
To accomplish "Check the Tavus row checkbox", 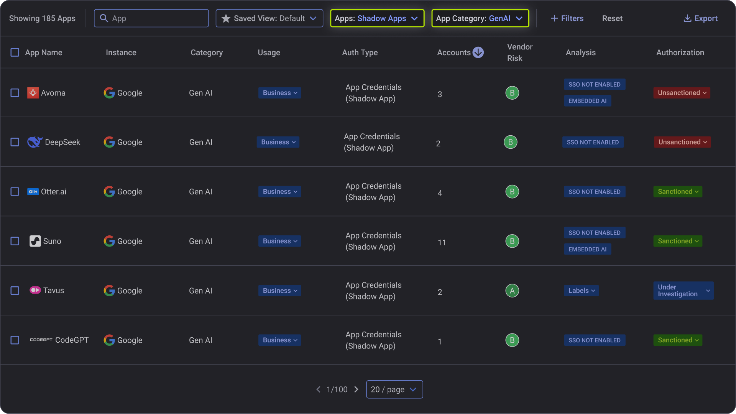I will [x=15, y=291].
